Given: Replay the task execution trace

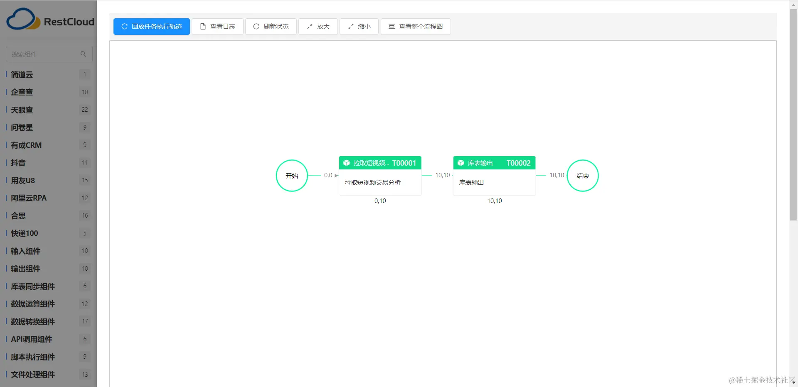Looking at the screenshot, I should pyautogui.click(x=152, y=27).
